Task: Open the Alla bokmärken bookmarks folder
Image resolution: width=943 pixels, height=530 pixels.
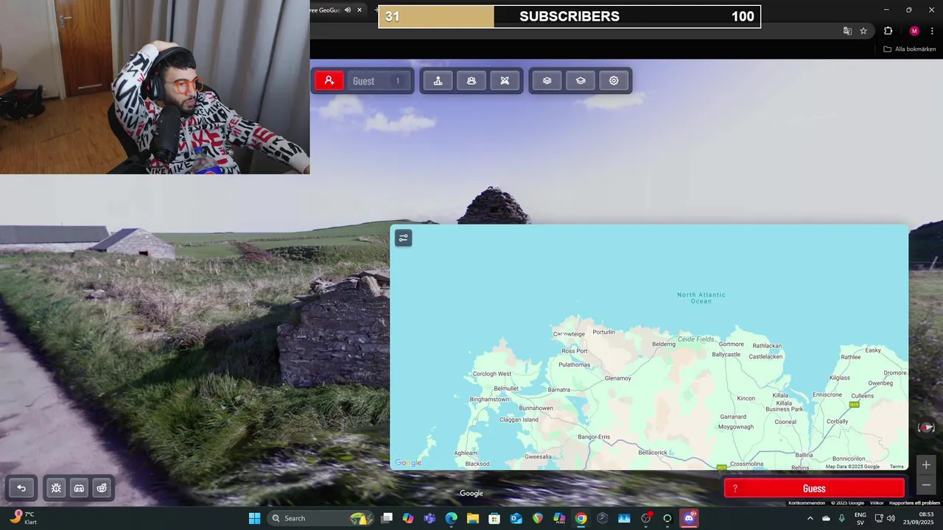Action: pos(910,49)
